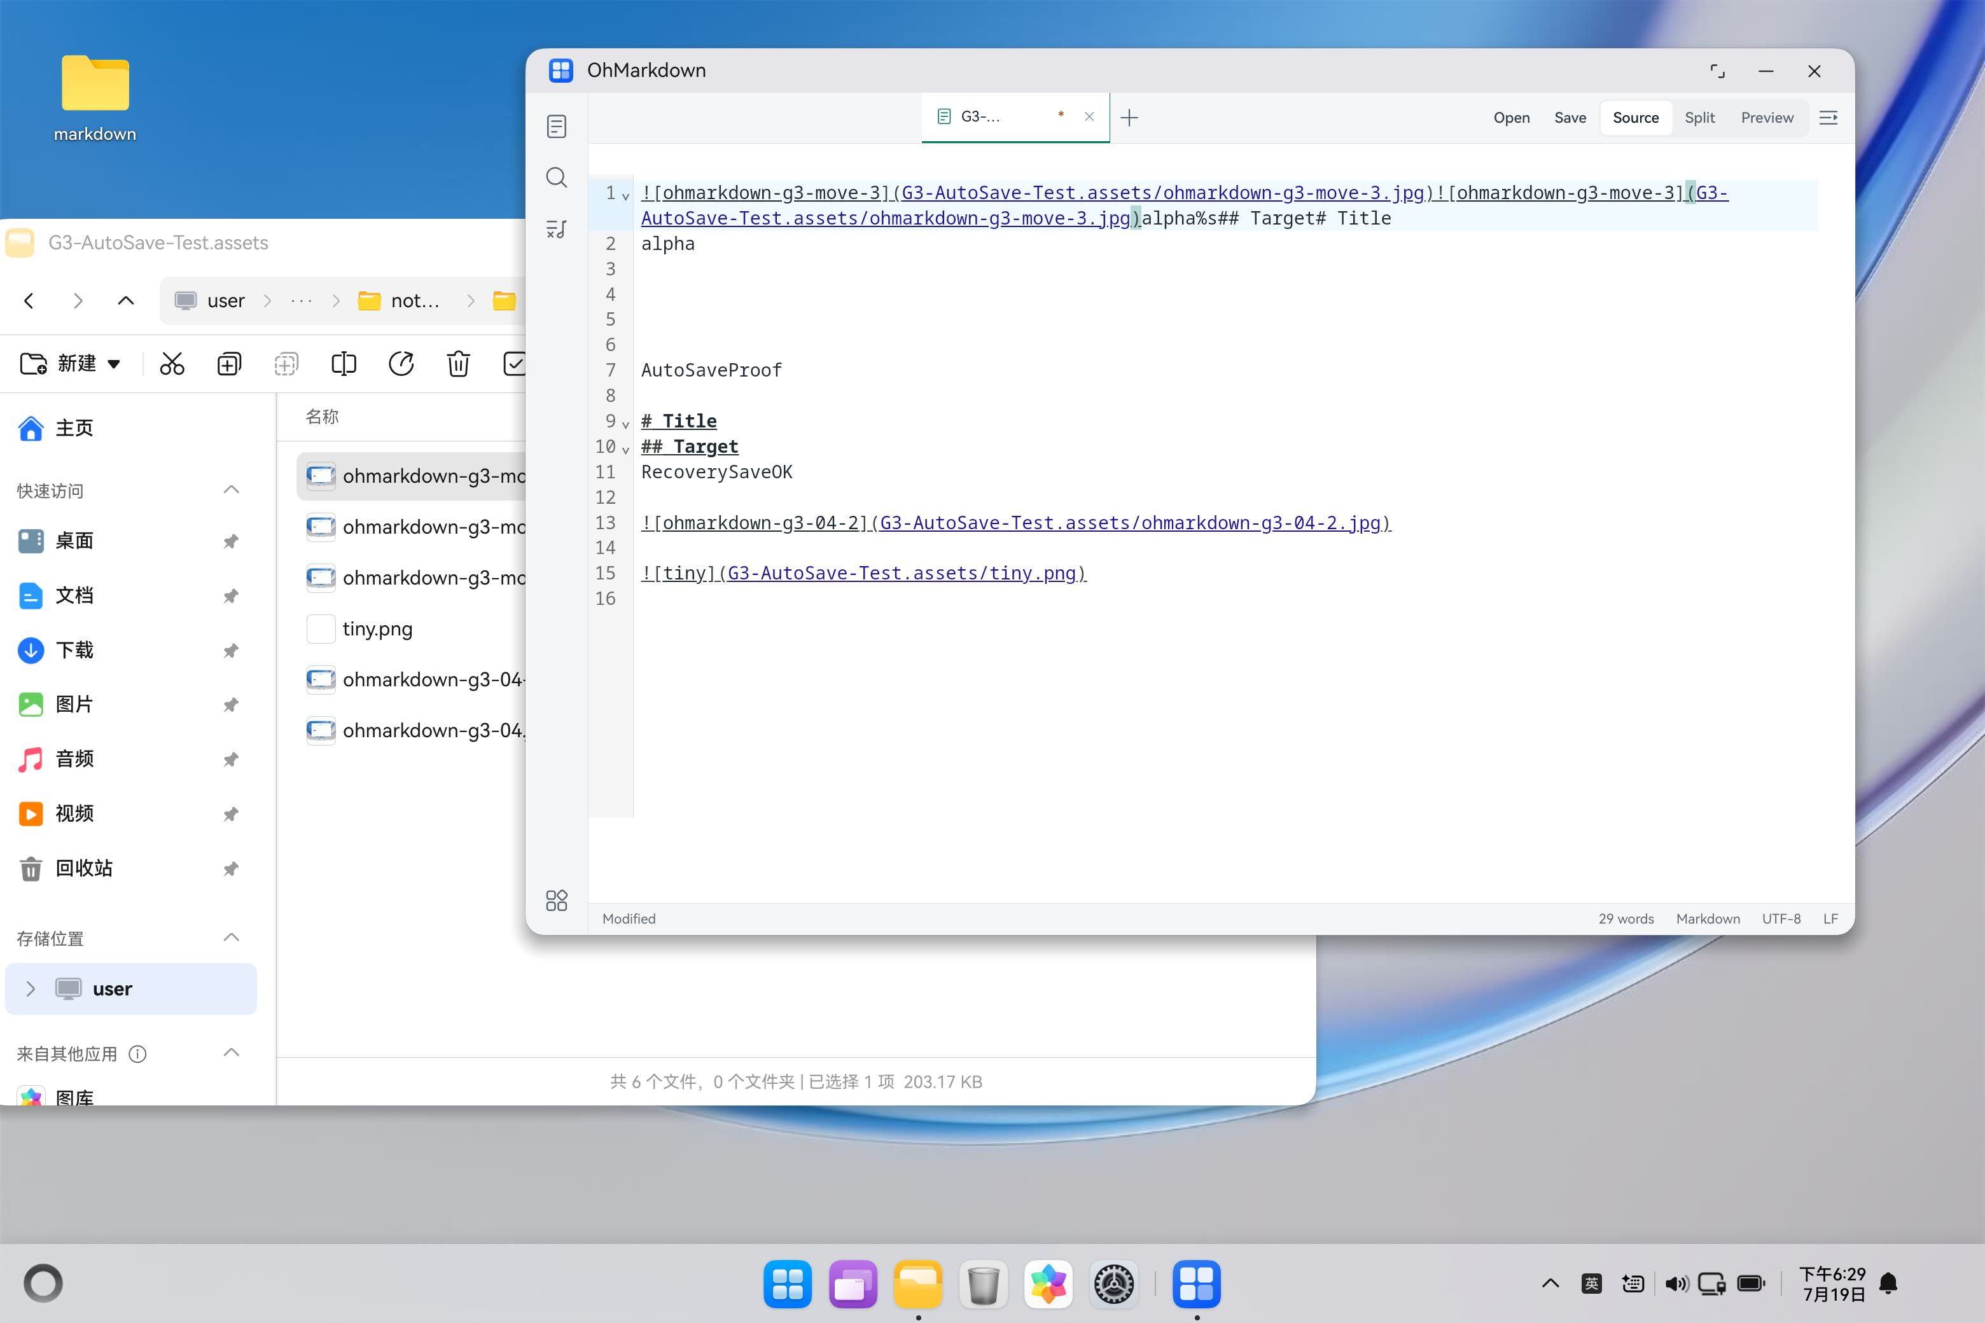Click the delete trash icon in file manager toolbar
The height and width of the screenshot is (1323, 1985).
pyautogui.click(x=458, y=364)
